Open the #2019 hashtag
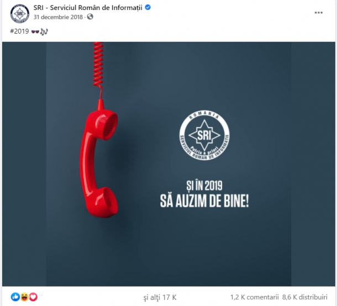The height and width of the screenshot is (306, 337). (19, 31)
